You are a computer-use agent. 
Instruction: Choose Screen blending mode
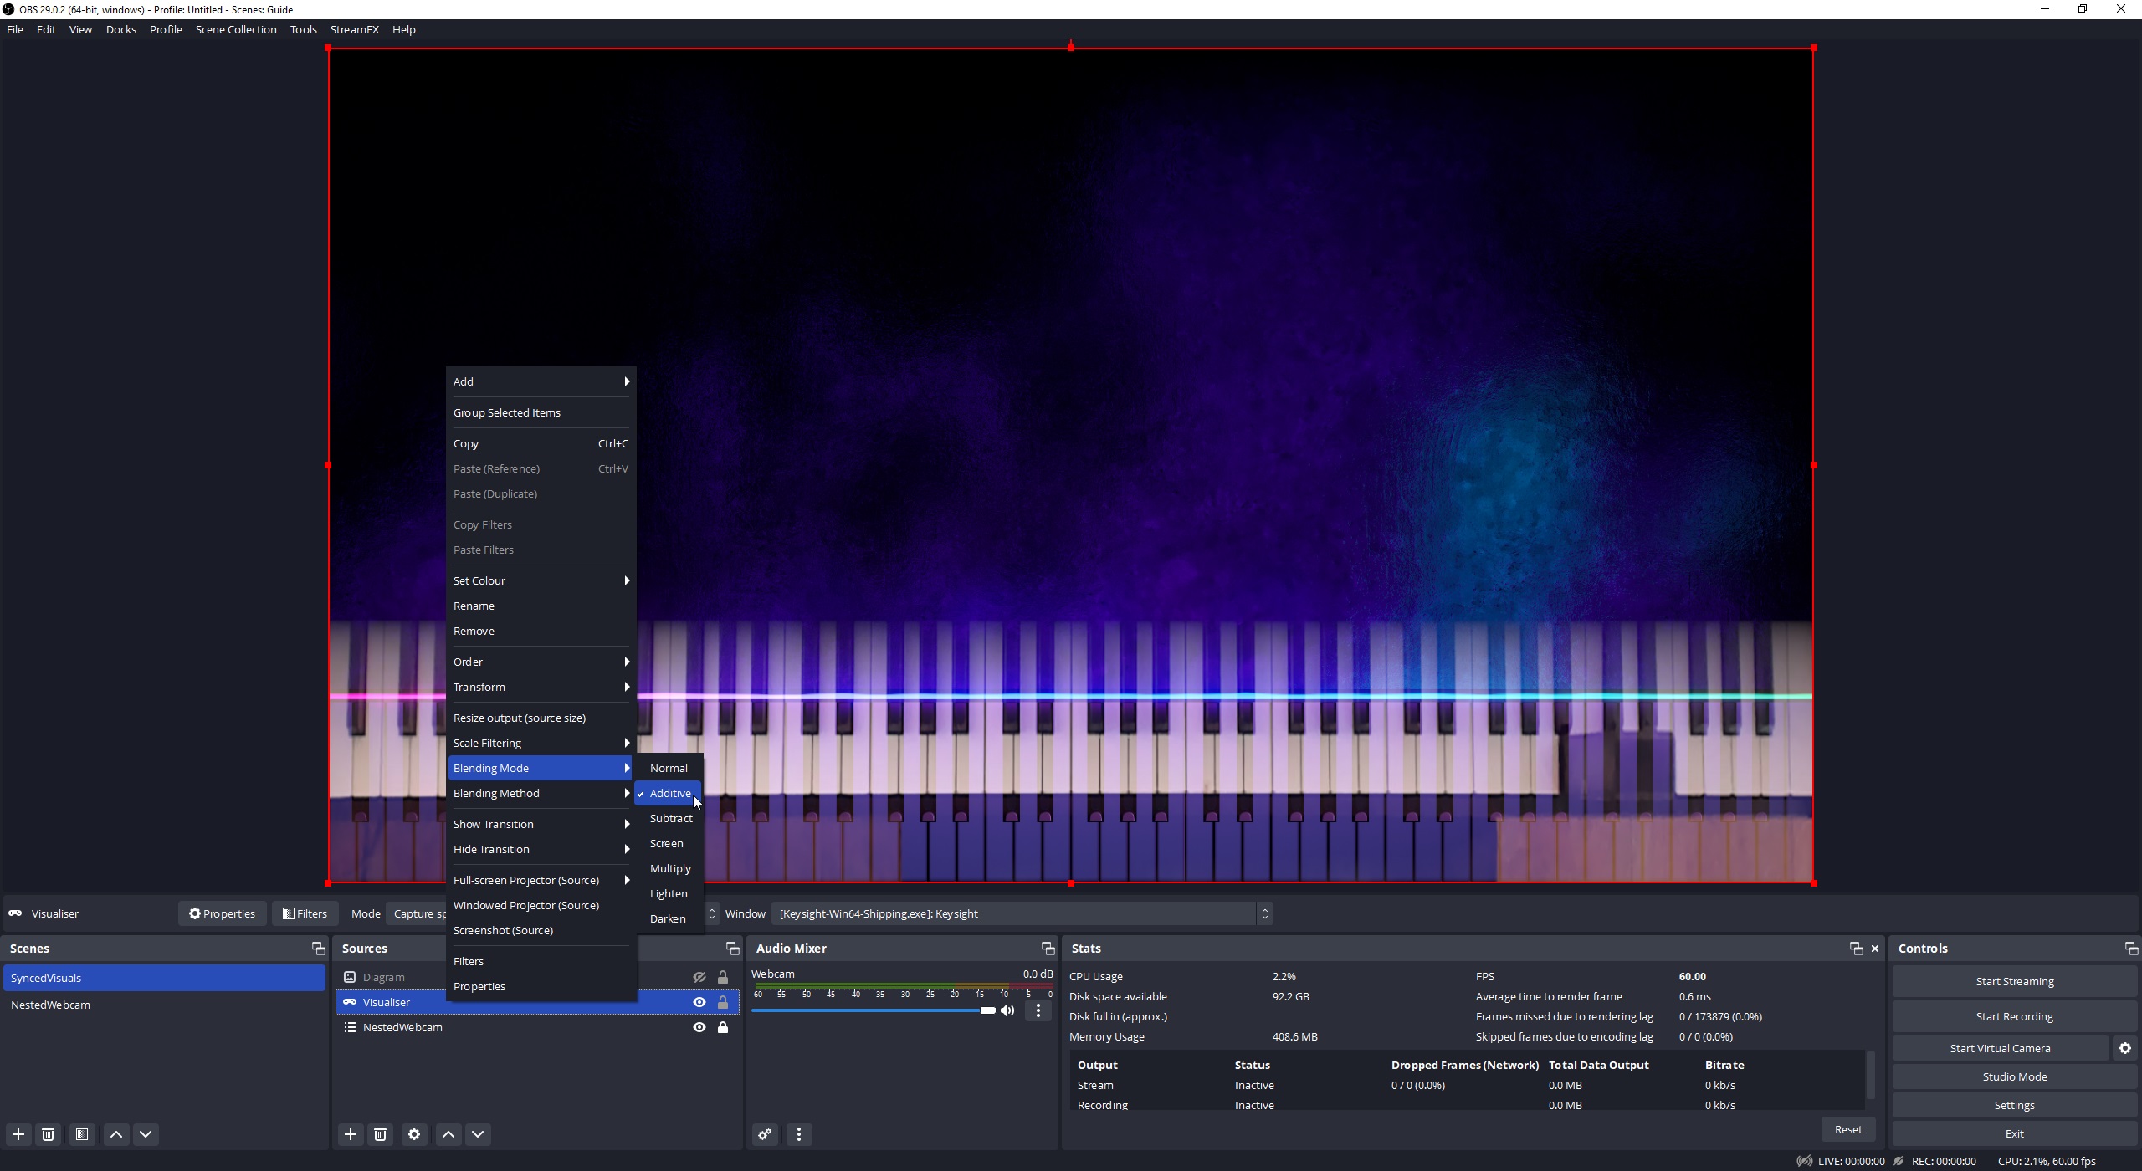(667, 843)
